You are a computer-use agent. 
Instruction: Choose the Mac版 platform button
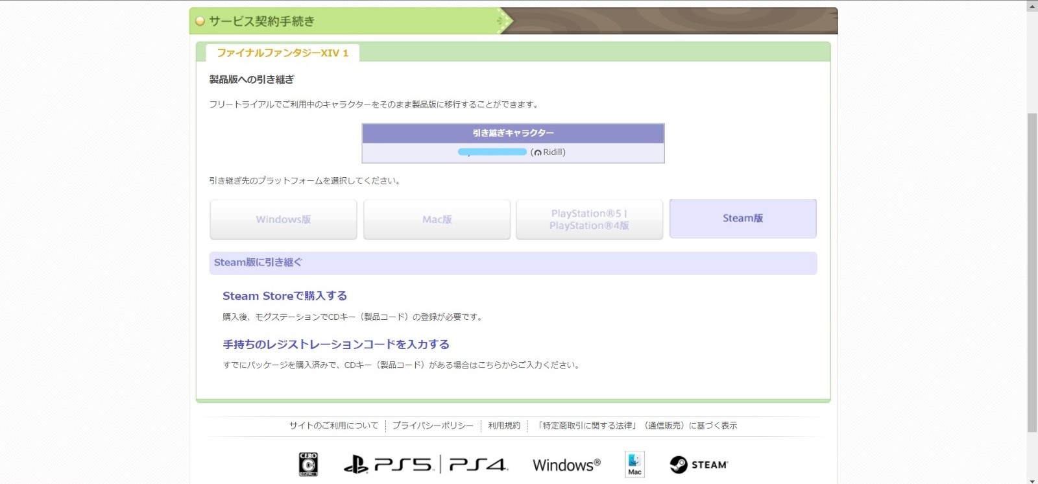tap(437, 219)
